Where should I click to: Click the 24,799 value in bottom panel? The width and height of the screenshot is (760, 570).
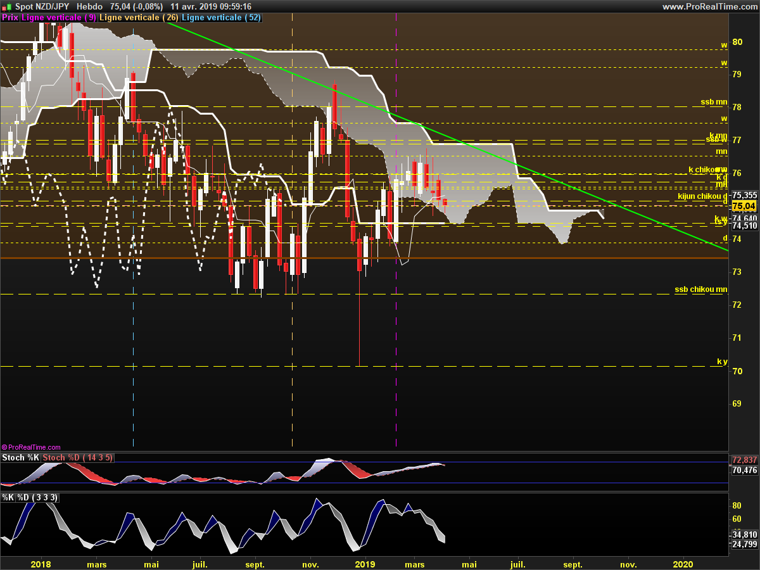(x=744, y=544)
